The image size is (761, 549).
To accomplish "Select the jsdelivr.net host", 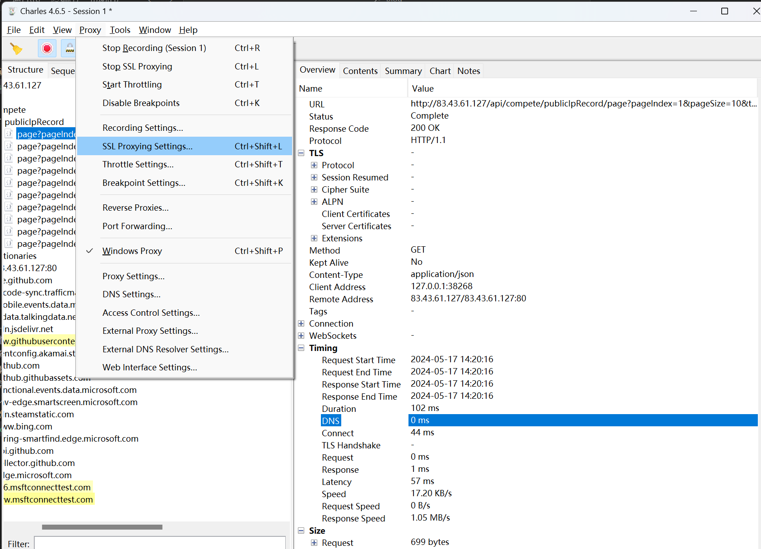I will [28, 329].
